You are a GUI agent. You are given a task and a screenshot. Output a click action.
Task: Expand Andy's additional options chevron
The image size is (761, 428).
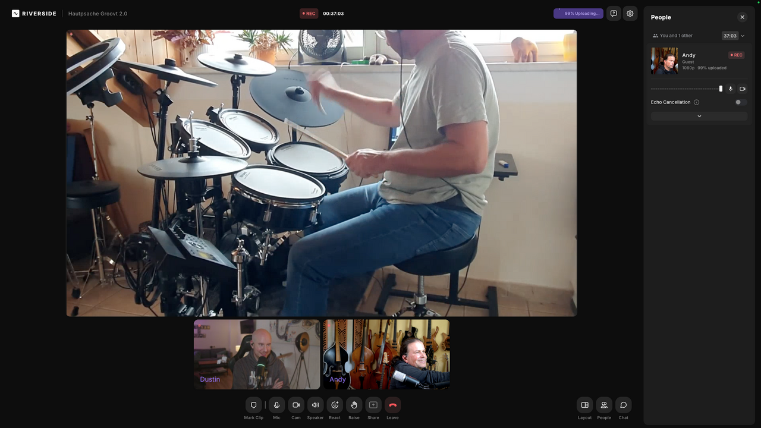[x=699, y=117]
